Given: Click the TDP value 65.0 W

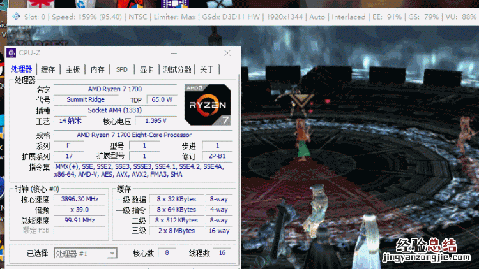Looking at the screenshot, I should tap(162, 99).
